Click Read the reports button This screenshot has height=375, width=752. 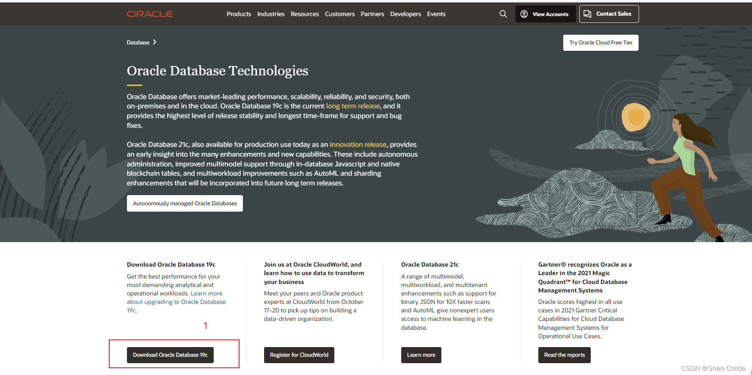565,355
